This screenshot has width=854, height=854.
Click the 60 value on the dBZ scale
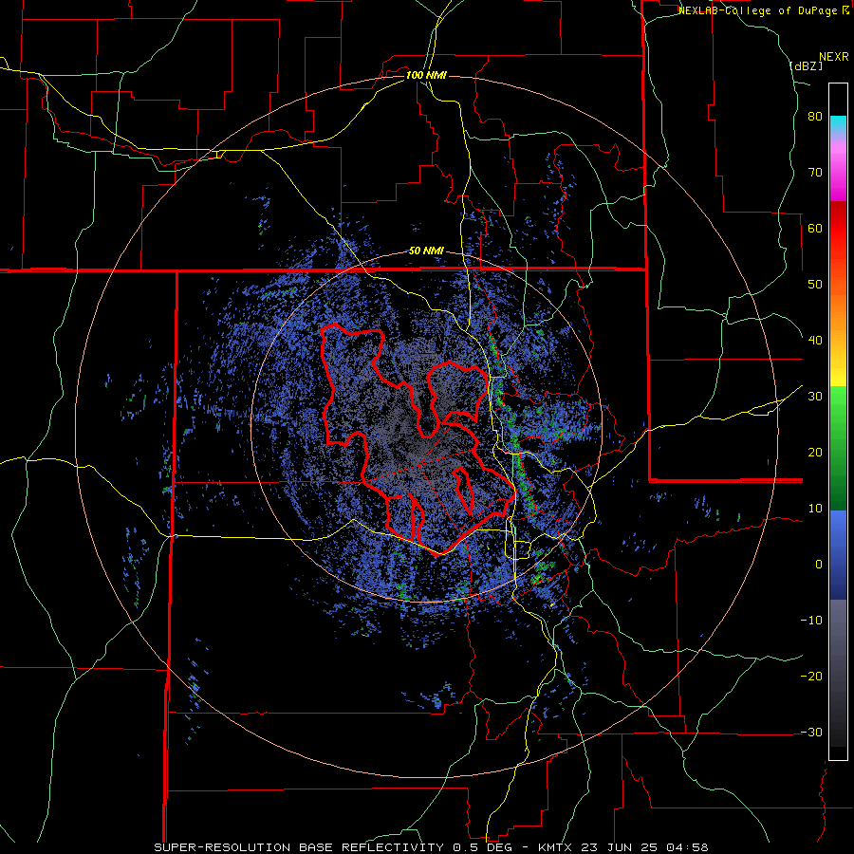pos(815,228)
